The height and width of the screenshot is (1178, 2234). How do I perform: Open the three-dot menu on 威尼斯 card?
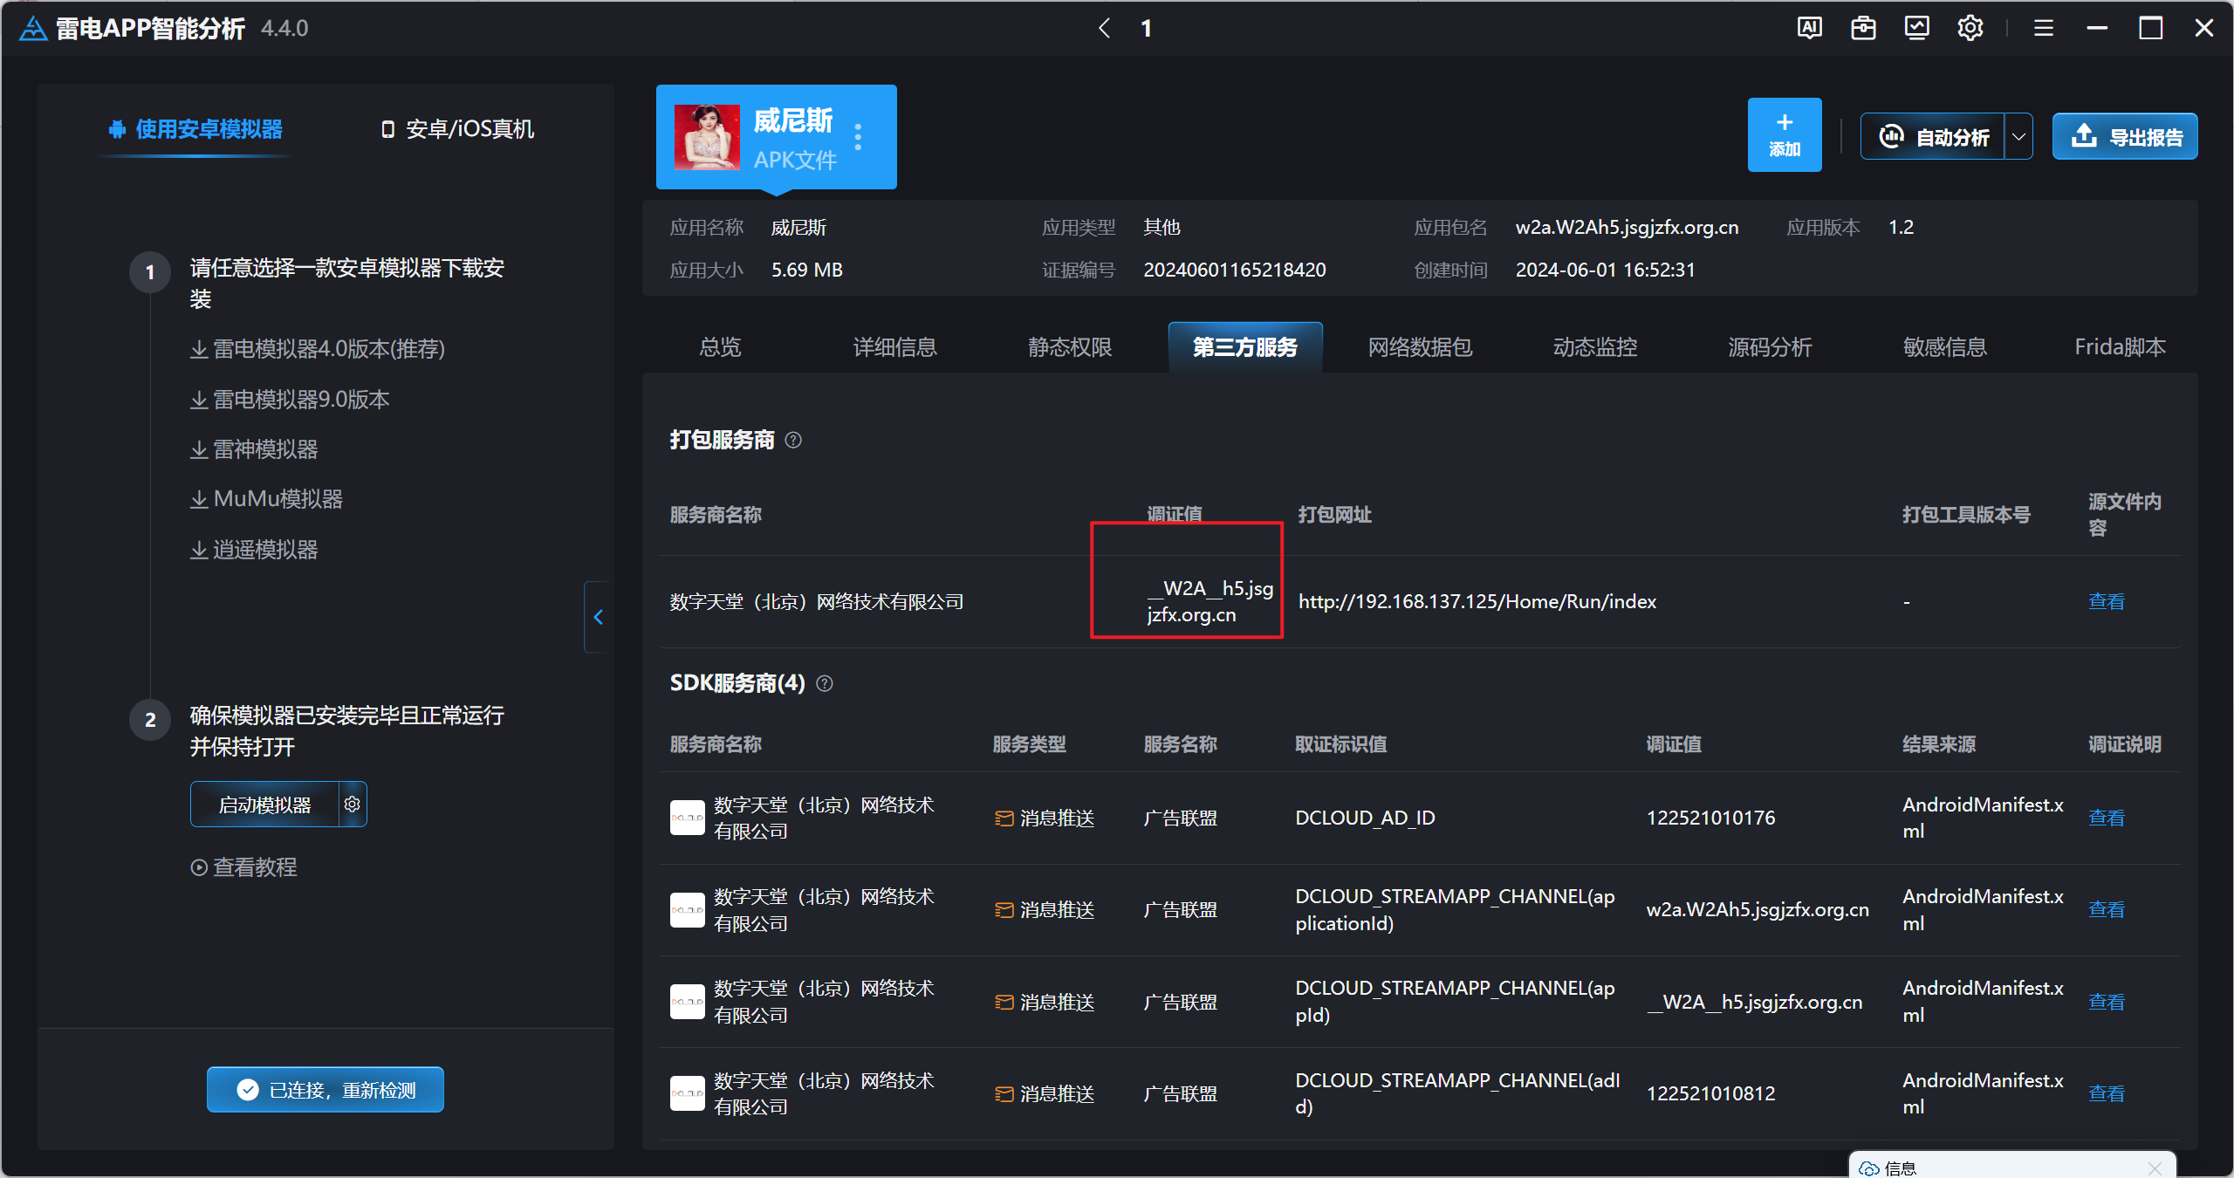(x=859, y=138)
